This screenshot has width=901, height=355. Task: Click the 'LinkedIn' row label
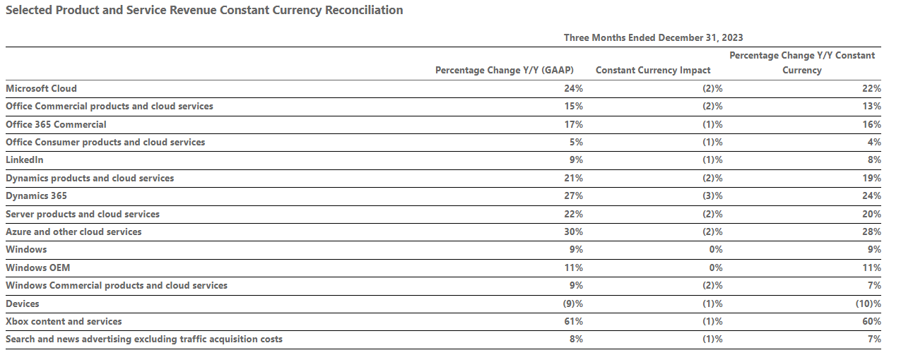[x=25, y=160]
